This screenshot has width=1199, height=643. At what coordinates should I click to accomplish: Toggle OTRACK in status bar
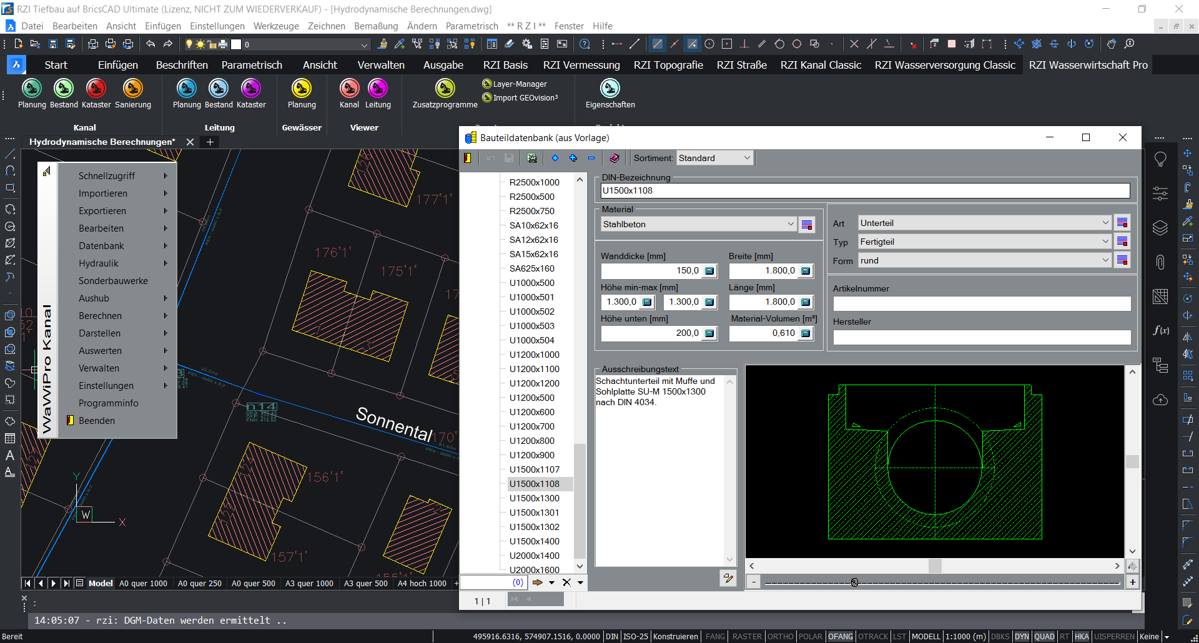[x=873, y=637]
